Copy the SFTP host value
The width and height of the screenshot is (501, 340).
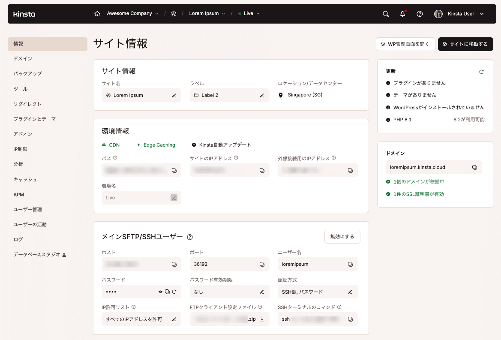[174, 264]
